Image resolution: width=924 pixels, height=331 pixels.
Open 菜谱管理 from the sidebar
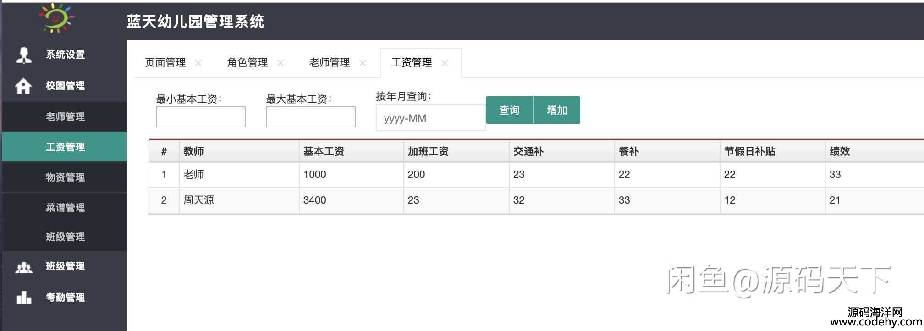64,207
